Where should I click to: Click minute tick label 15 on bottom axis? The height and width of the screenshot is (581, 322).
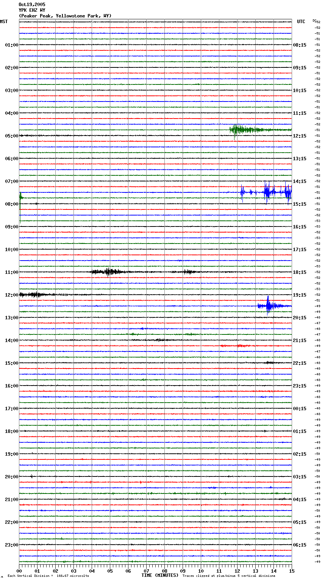click(292, 571)
